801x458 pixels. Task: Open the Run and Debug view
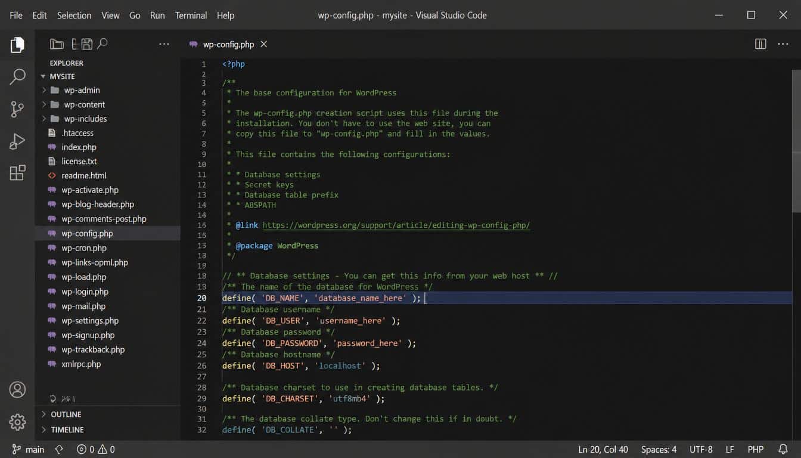[17, 141]
